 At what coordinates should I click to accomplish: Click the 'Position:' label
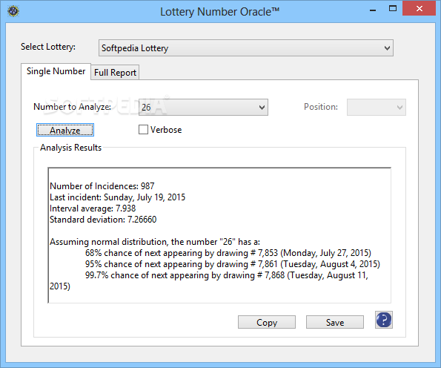point(321,107)
